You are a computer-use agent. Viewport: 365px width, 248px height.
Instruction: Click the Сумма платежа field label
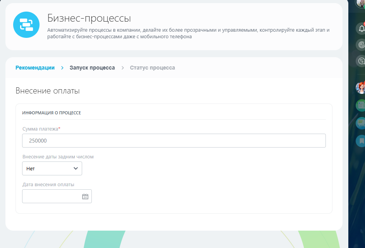coord(41,129)
